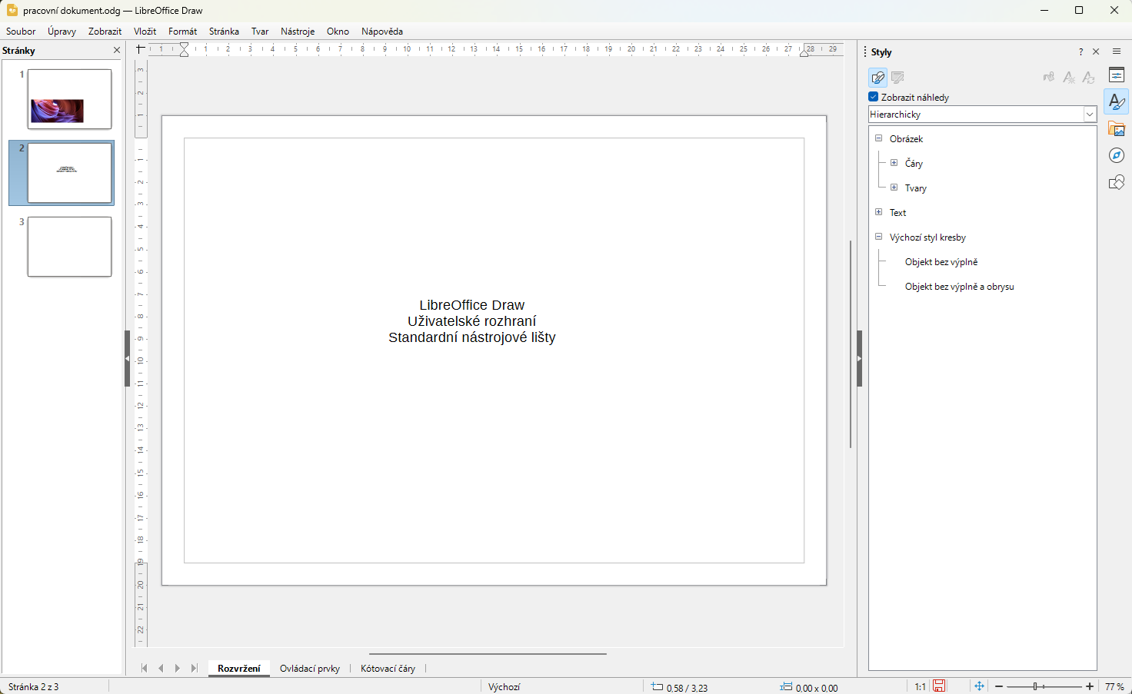This screenshot has width=1132, height=694.
Task: Click the fit page to window icon
Action: click(x=979, y=686)
